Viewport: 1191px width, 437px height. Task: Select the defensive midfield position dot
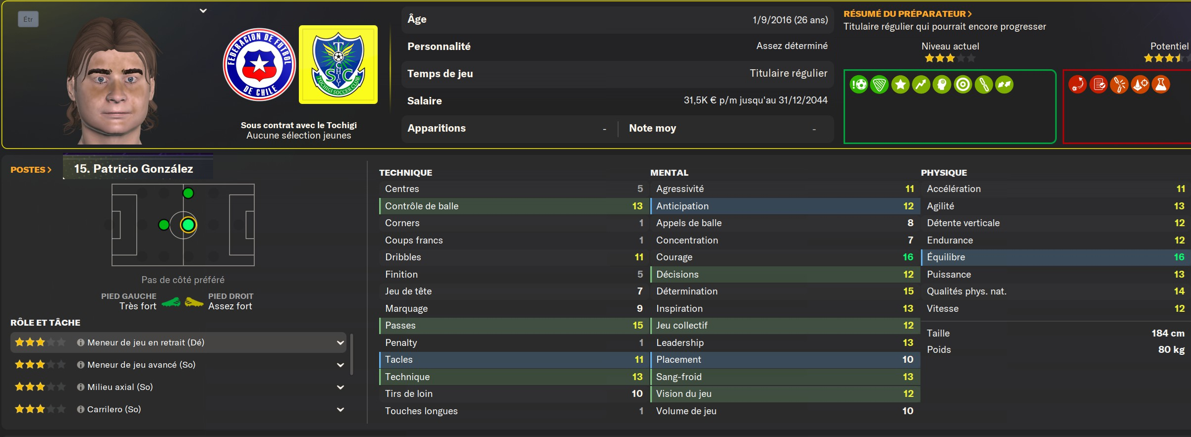click(x=164, y=225)
